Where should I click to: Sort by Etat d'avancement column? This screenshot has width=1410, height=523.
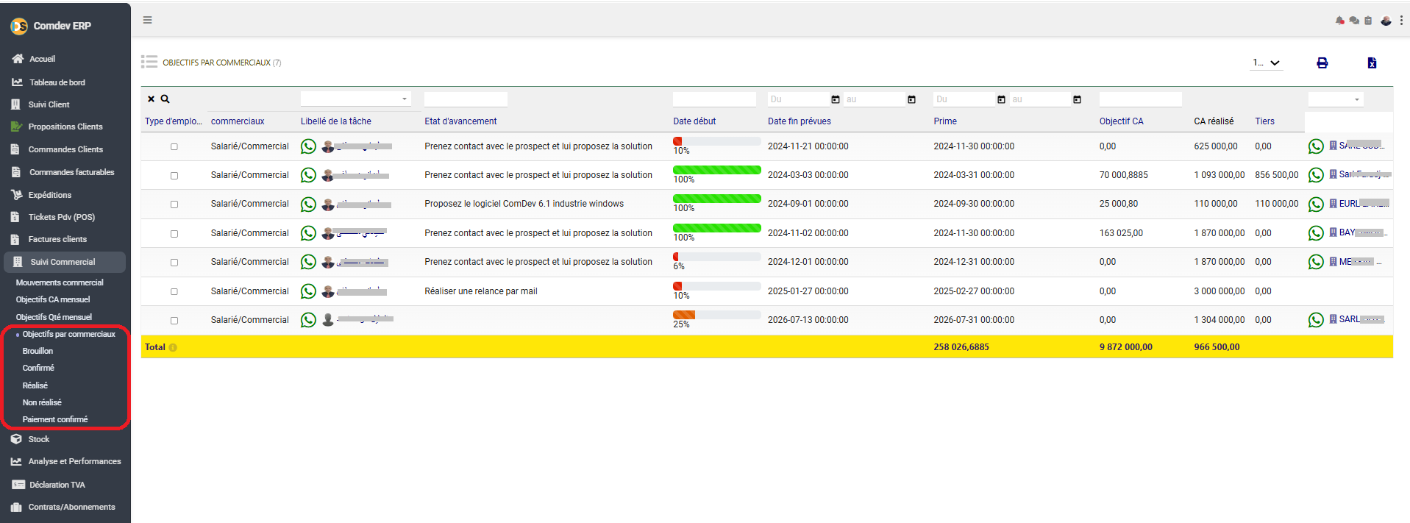click(x=460, y=121)
